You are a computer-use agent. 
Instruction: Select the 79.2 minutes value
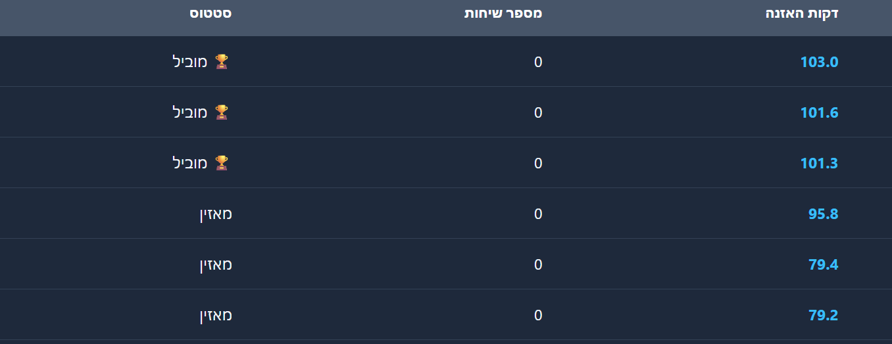click(823, 316)
